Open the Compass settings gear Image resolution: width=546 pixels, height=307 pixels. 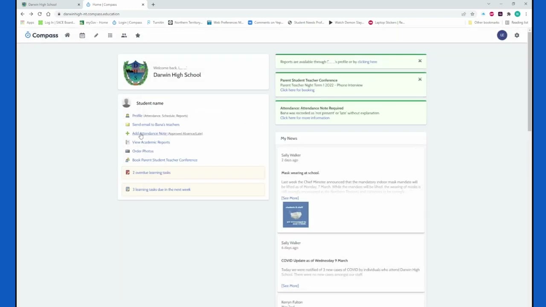tap(517, 35)
